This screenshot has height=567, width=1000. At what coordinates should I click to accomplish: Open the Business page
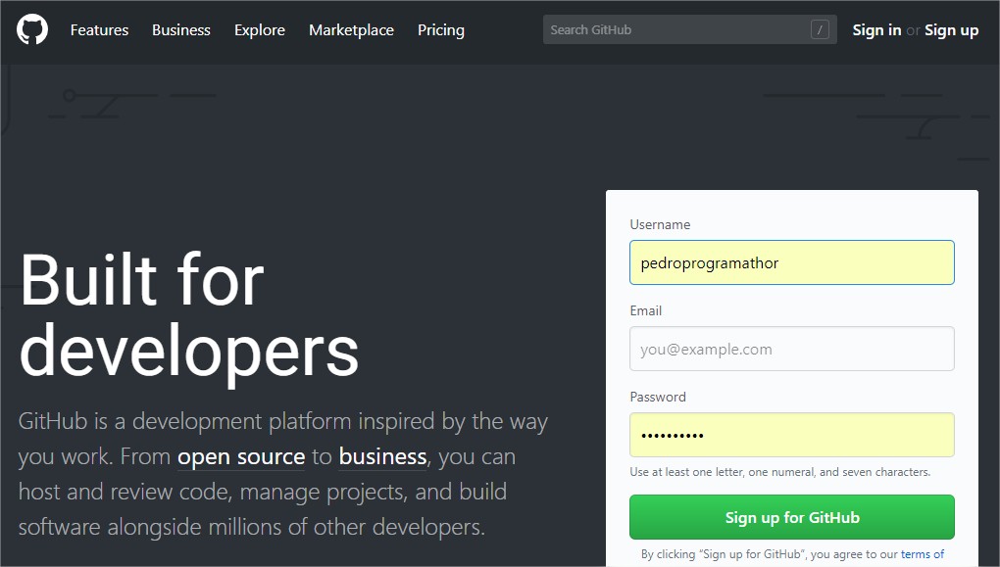tap(180, 29)
